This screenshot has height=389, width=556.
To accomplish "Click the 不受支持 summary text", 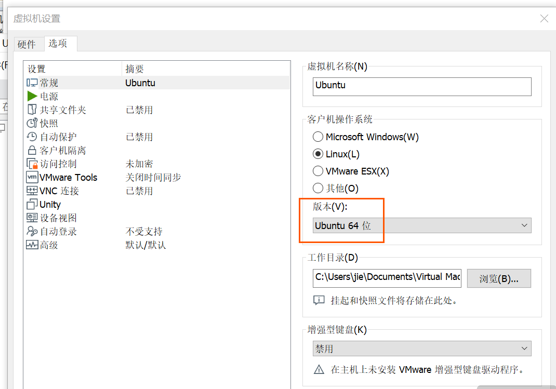I will coord(144,231).
